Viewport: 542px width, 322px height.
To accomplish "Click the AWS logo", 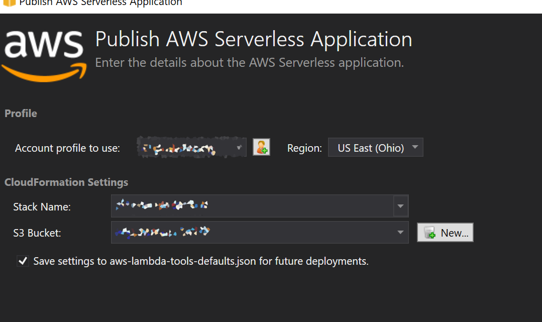I will tap(44, 54).
